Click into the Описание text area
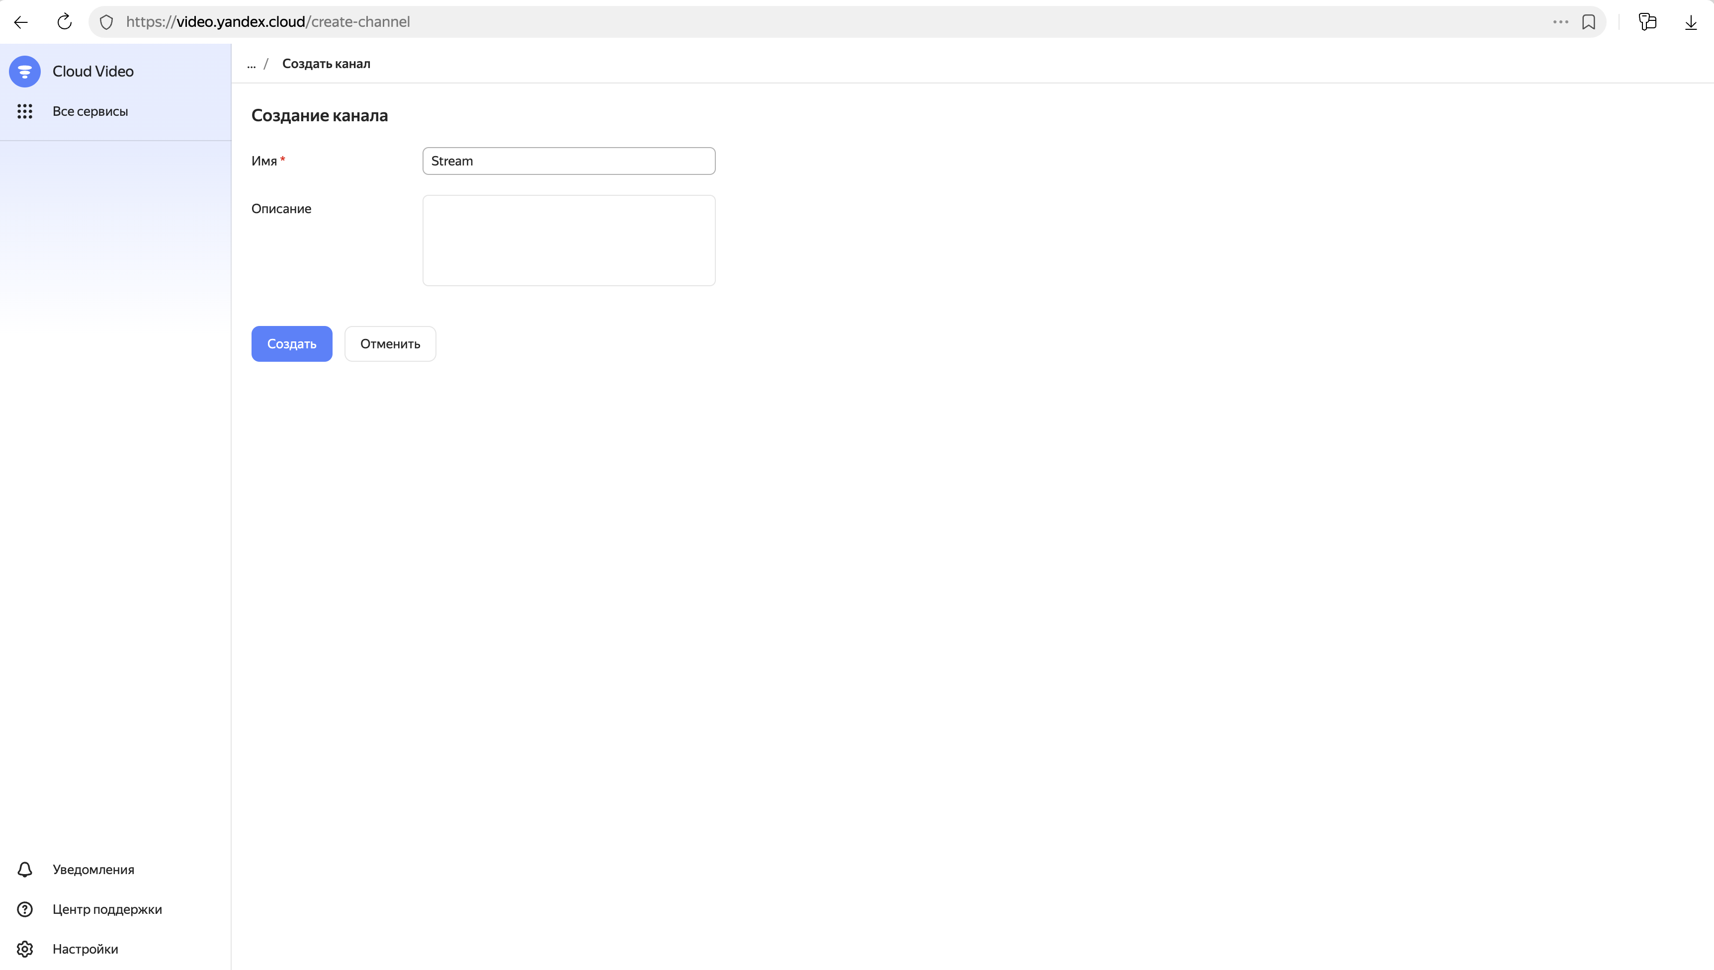This screenshot has width=1714, height=970. pyautogui.click(x=569, y=240)
